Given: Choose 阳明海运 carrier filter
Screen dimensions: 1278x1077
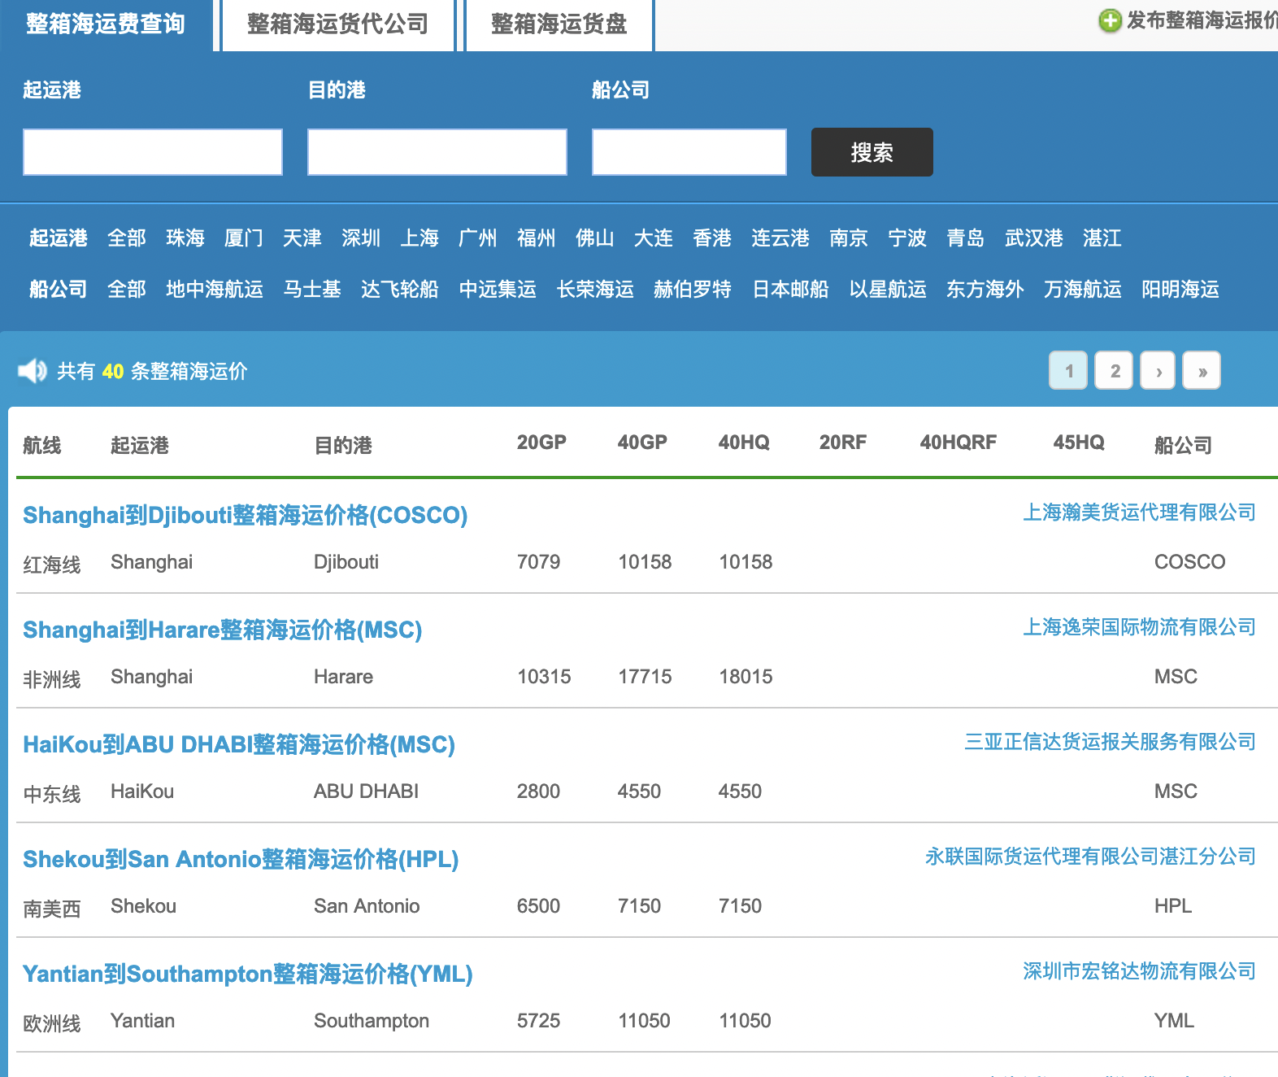Looking at the screenshot, I should (x=1180, y=290).
